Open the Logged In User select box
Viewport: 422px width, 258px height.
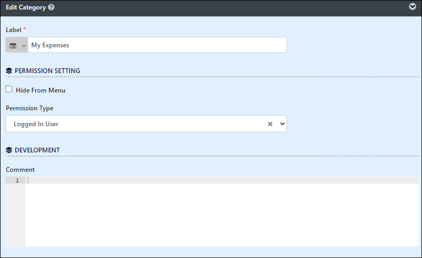(x=146, y=124)
